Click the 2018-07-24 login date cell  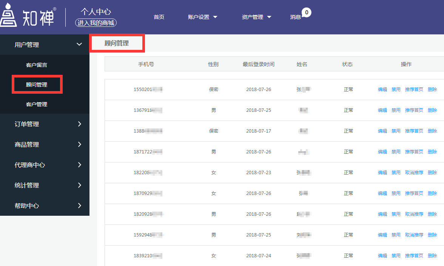pos(259,255)
